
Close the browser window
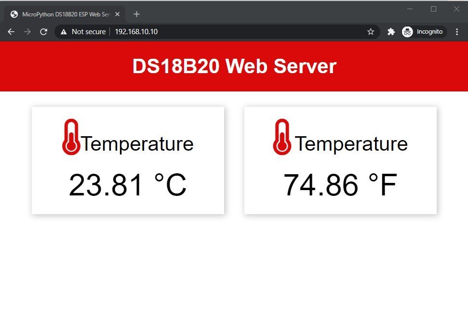pyautogui.click(x=456, y=9)
